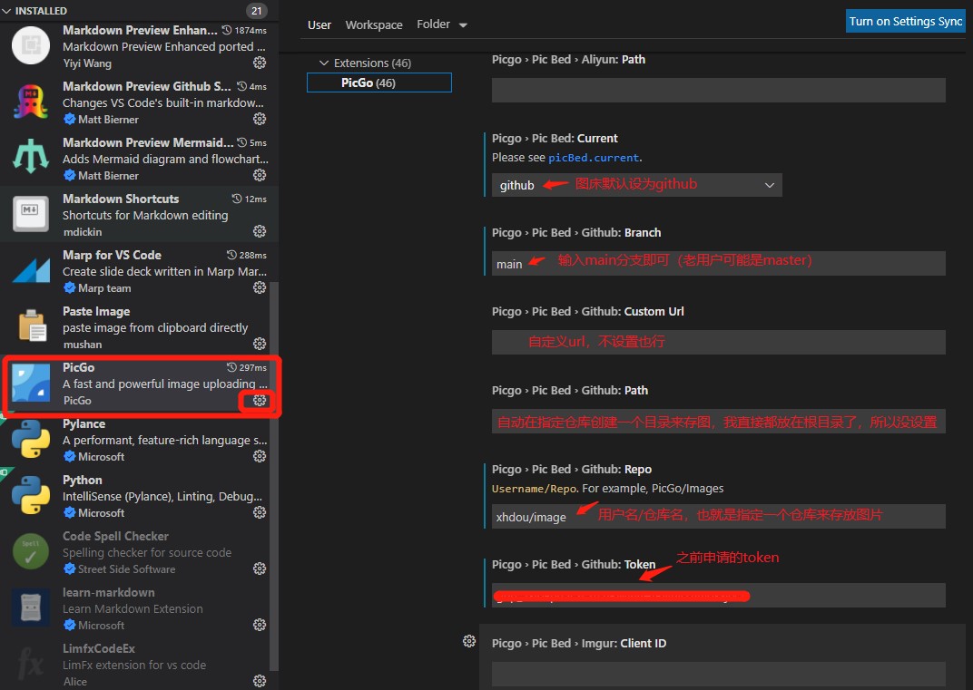This screenshot has height=690, width=973.
Task: Open gear menu for Markdown Shortcuts
Action: click(260, 231)
